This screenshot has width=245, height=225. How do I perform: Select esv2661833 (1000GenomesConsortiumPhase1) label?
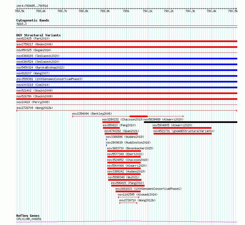[148, 189]
